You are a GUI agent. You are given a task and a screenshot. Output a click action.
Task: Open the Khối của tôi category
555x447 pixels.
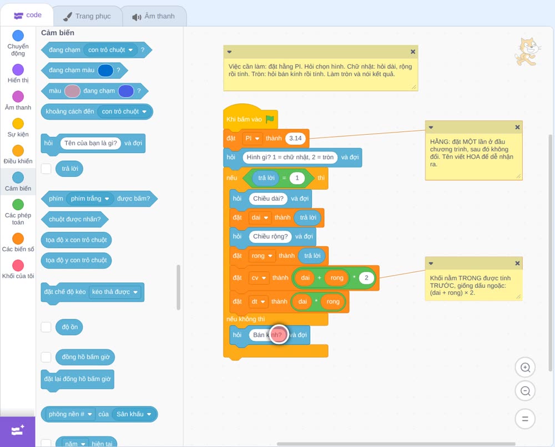(x=18, y=270)
